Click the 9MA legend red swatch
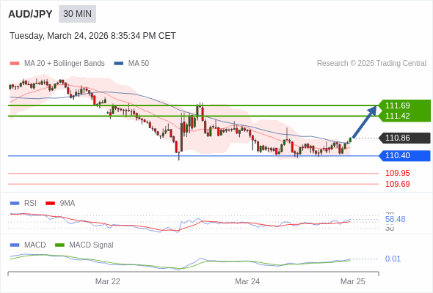Viewport: 433px width, 293px height. (50, 204)
